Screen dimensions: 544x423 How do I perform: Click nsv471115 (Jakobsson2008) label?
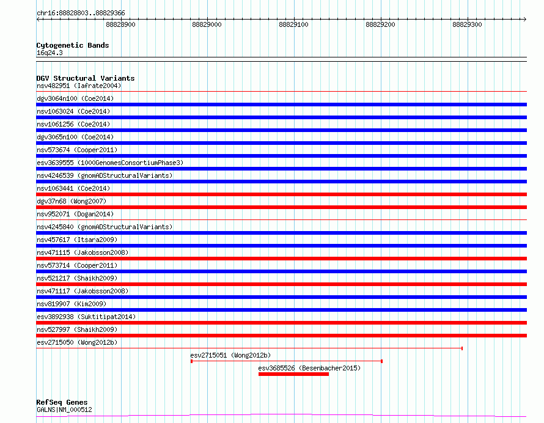click(x=83, y=252)
